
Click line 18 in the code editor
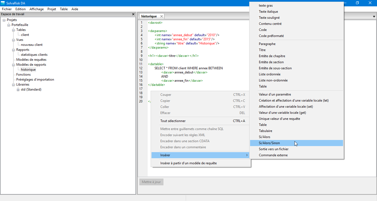[149, 93]
